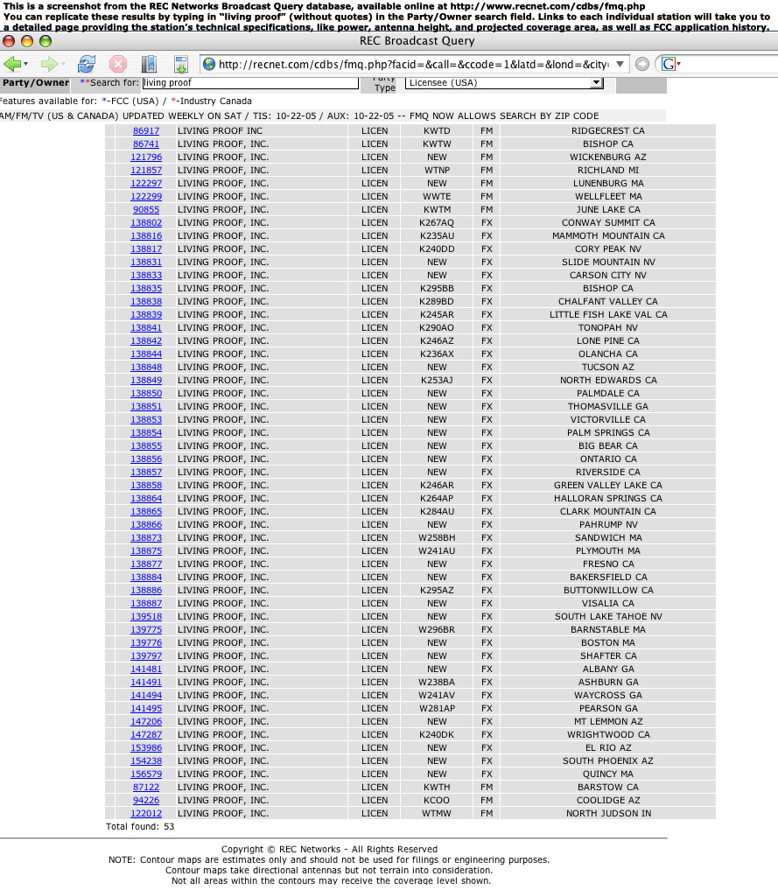Click the Go button beside address bar
Image resolution: width=778 pixels, height=890 pixels.
tap(641, 64)
